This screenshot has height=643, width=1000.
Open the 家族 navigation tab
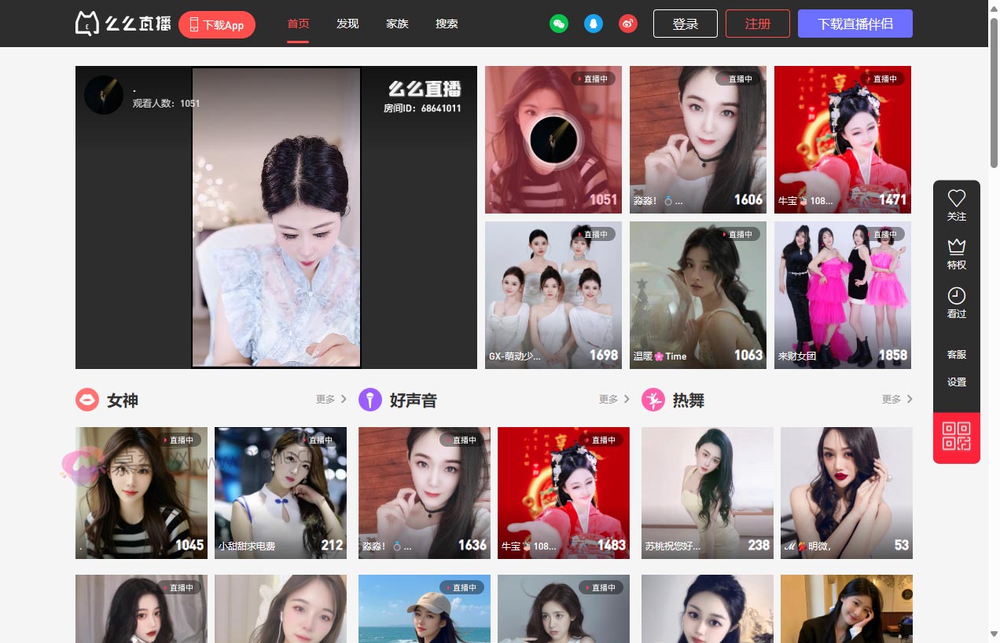(x=397, y=24)
